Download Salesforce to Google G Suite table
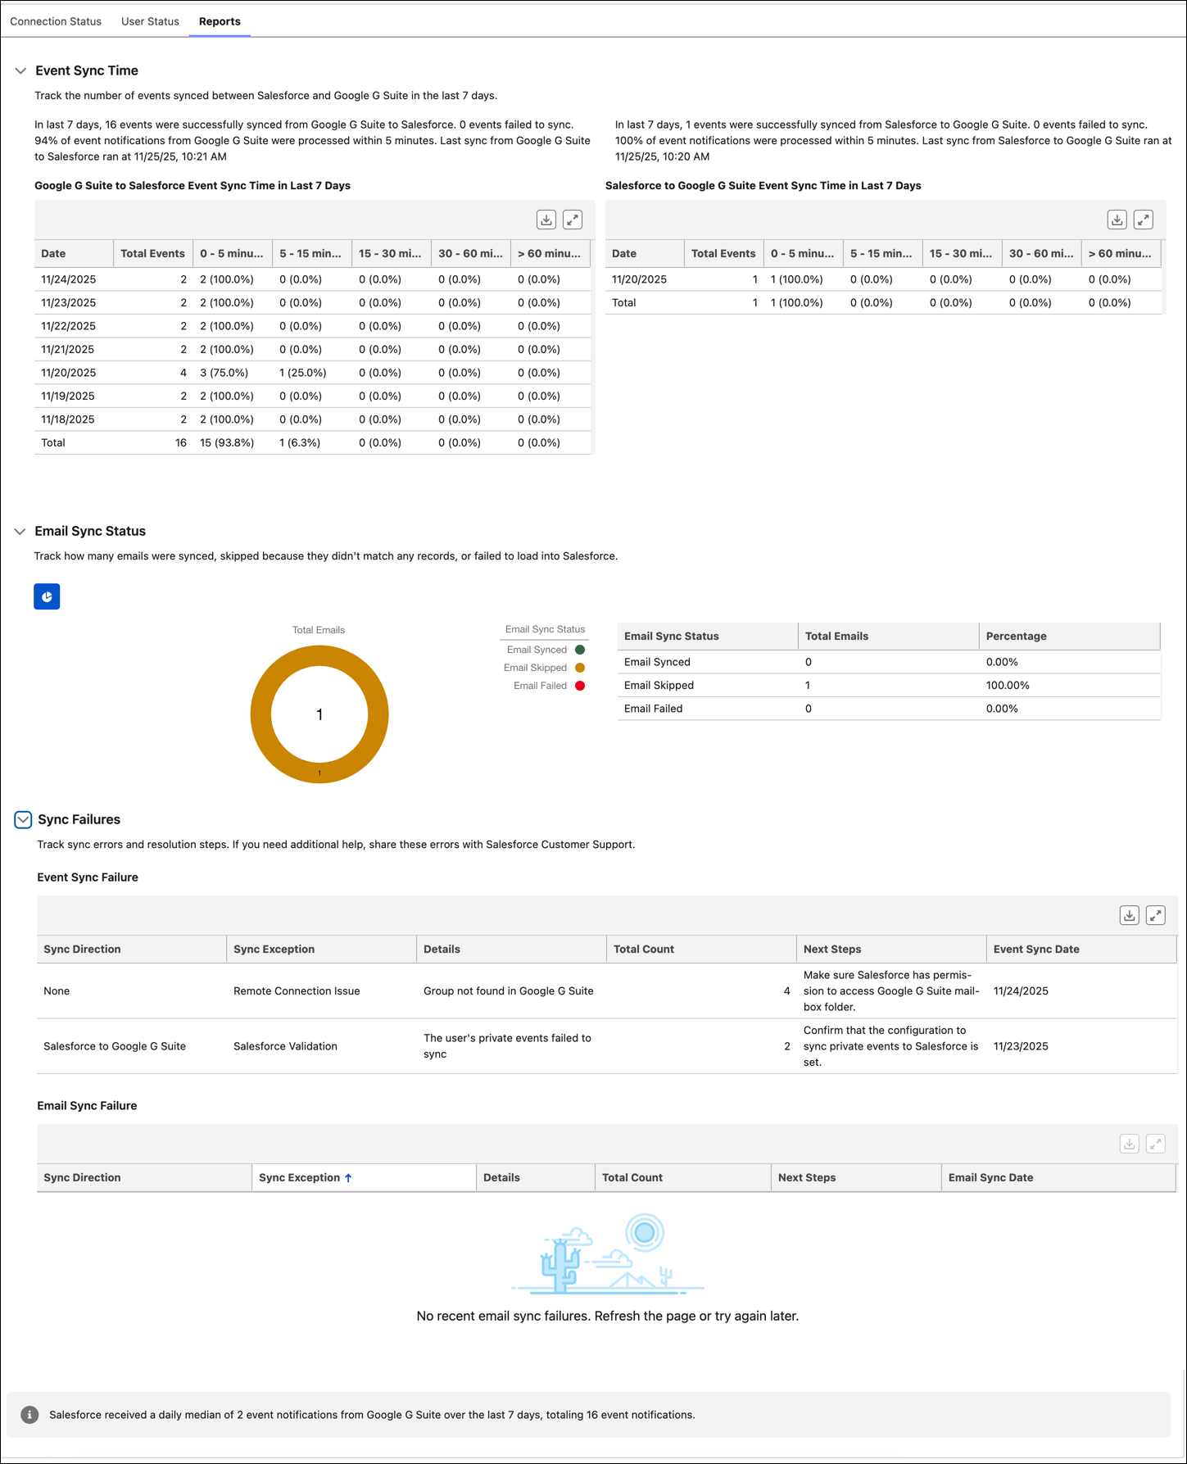This screenshot has width=1187, height=1464. click(1117, 220)
